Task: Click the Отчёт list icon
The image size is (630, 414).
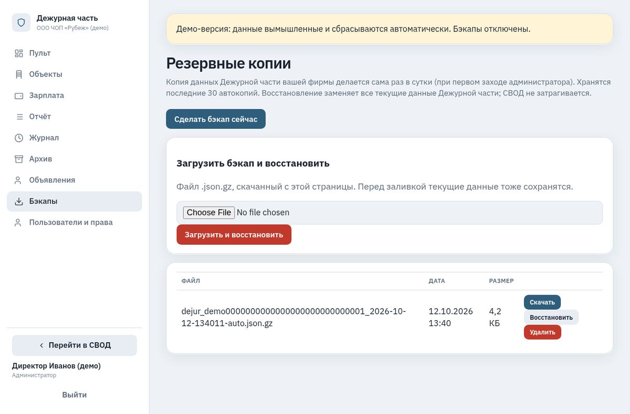Action: click(x=19, y=116)
